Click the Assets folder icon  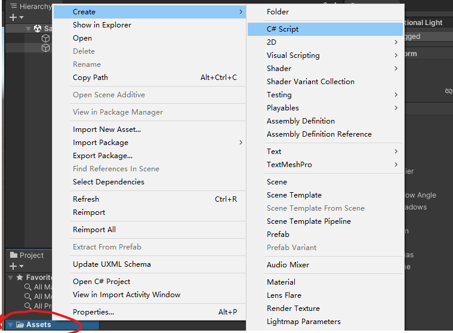pos(20,325)
